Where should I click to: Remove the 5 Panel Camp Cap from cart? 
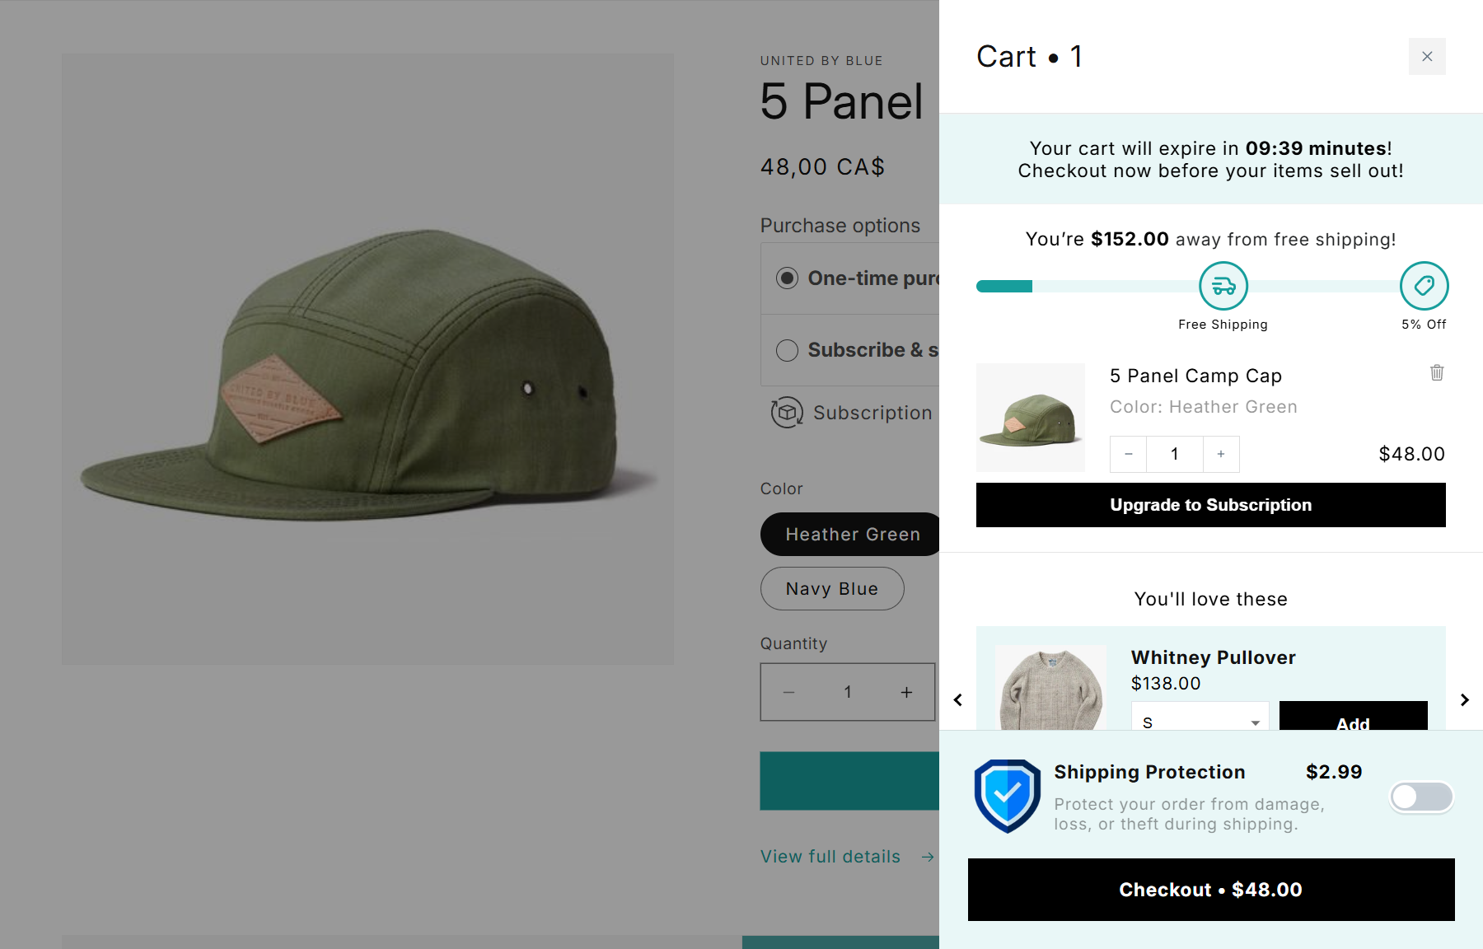1437,373
